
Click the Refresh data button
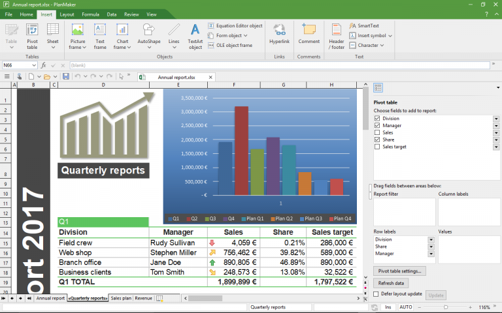tap(391, 283)
